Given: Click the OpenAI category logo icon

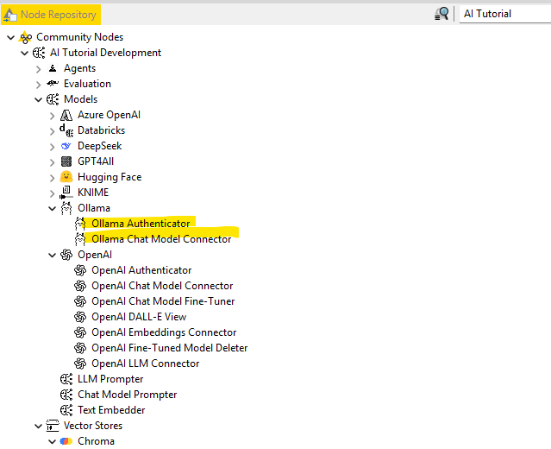Looking at the screenshot, I should (x=66, y=255).
